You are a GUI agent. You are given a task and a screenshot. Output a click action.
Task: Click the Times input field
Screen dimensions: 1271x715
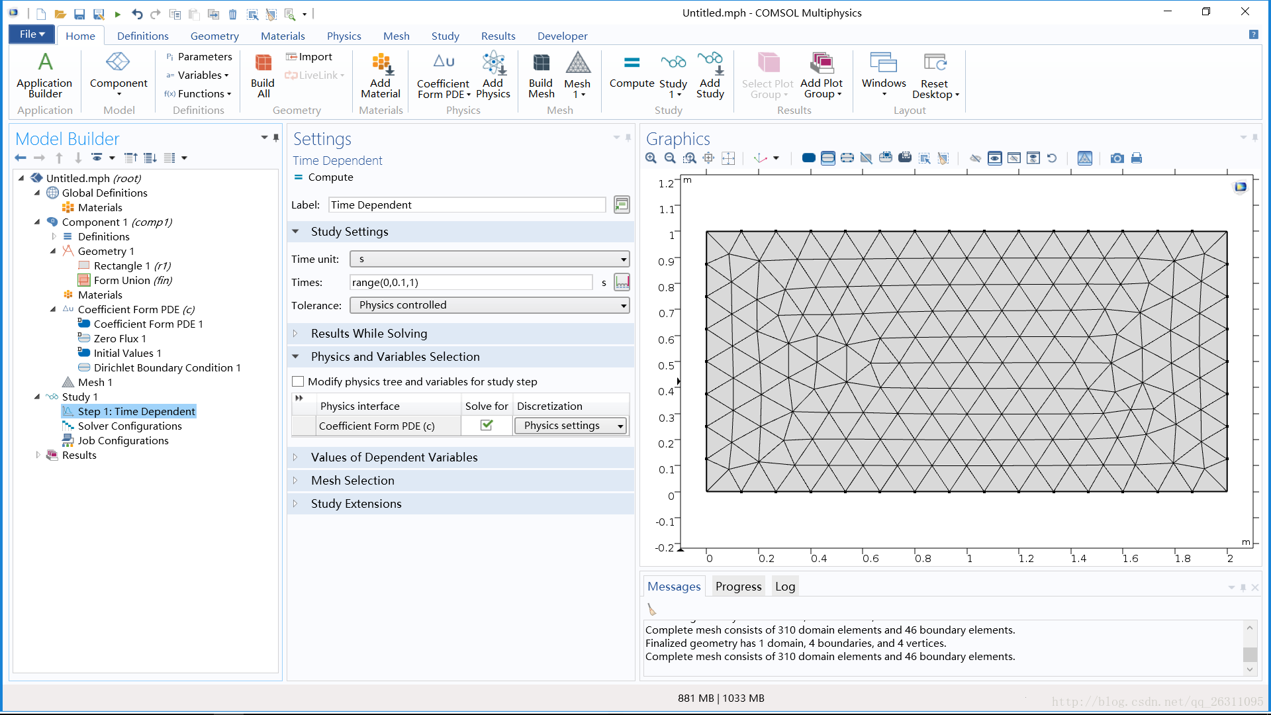click(x=471, y=282)
